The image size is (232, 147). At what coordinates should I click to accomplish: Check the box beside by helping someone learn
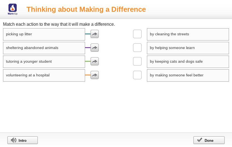[x=137, y=48]
